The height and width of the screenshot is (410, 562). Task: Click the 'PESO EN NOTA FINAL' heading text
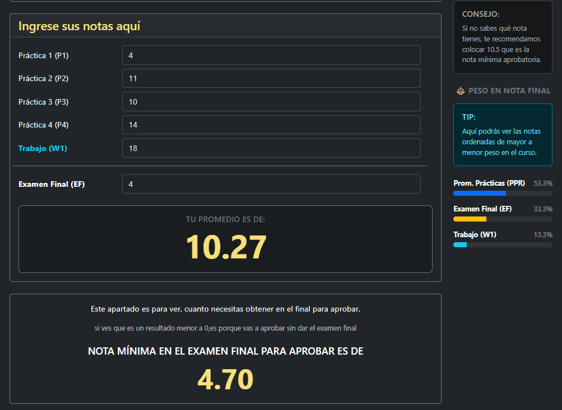pyautogui.click(x=509, y=91)
